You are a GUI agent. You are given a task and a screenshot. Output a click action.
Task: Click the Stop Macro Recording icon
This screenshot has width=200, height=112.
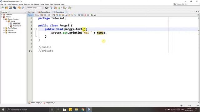coord(88,15)
